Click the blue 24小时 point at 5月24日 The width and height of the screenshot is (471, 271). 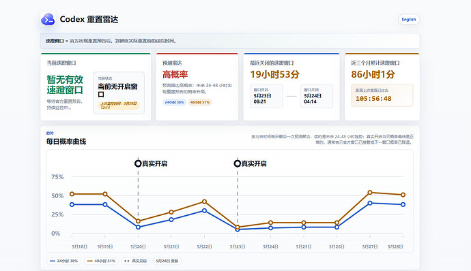[270, 228]
